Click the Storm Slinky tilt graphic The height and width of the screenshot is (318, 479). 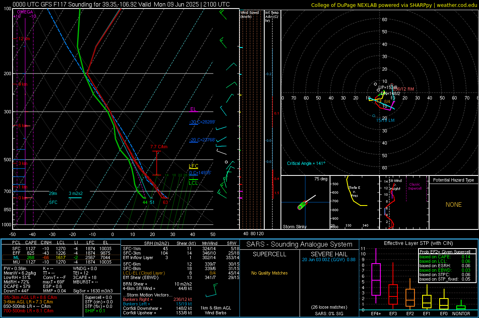pos(306,202)
